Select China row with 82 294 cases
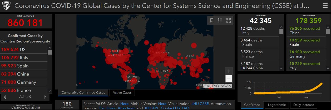 (x=24, y=74)
